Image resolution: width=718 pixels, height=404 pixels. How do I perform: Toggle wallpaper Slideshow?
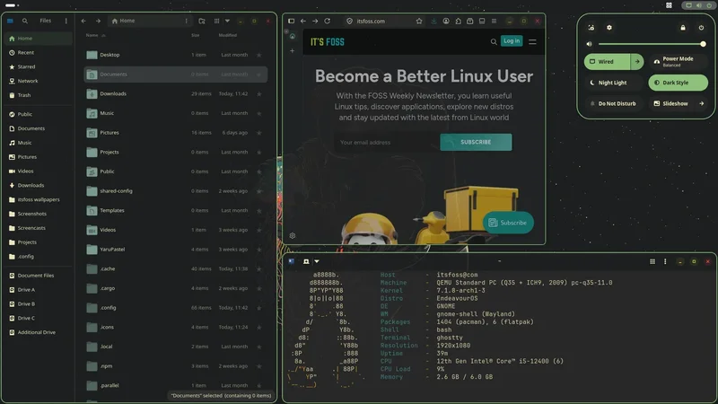pyautogui.click(x=671, y=103)
